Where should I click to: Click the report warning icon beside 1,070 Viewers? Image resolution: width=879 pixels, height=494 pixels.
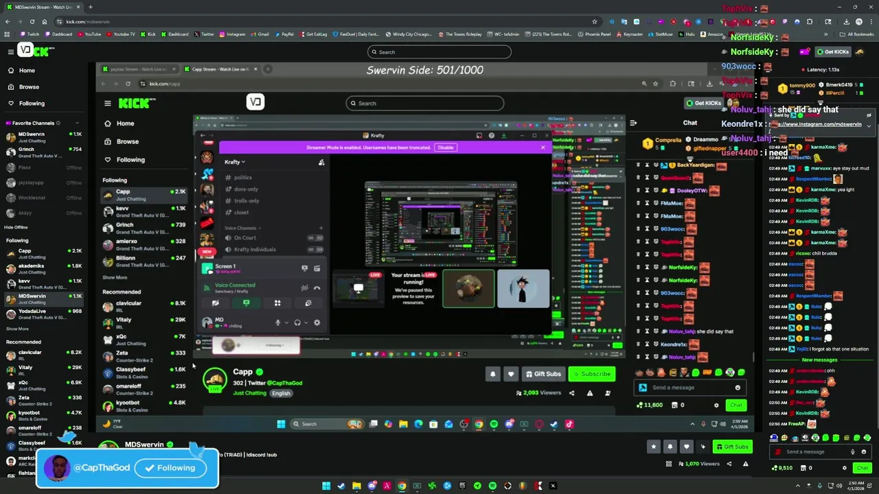point(745,464)
